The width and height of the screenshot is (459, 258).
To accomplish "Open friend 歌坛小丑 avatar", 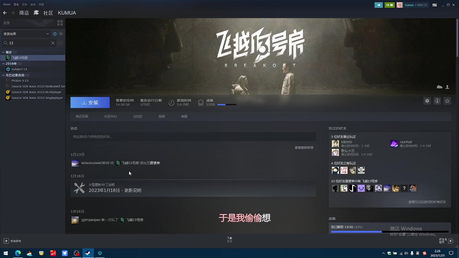I will point(335,153).
